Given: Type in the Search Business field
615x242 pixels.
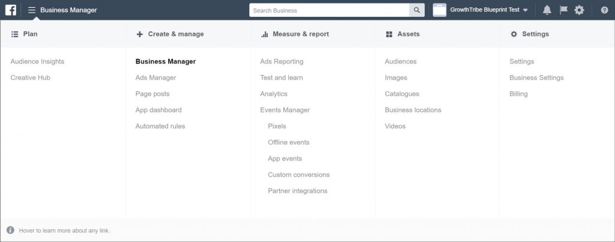Looking at the screenshot, I should click(x=329, y=10).
